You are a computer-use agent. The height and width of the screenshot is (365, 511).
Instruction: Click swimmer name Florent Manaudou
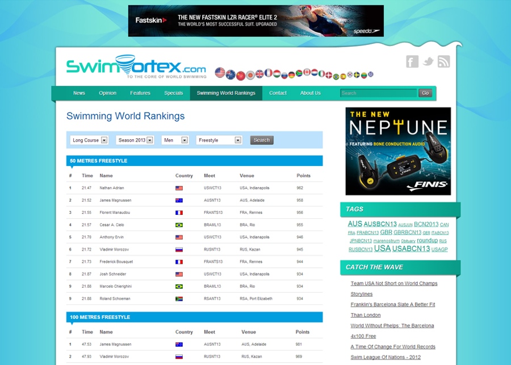[x=115, y=213]
